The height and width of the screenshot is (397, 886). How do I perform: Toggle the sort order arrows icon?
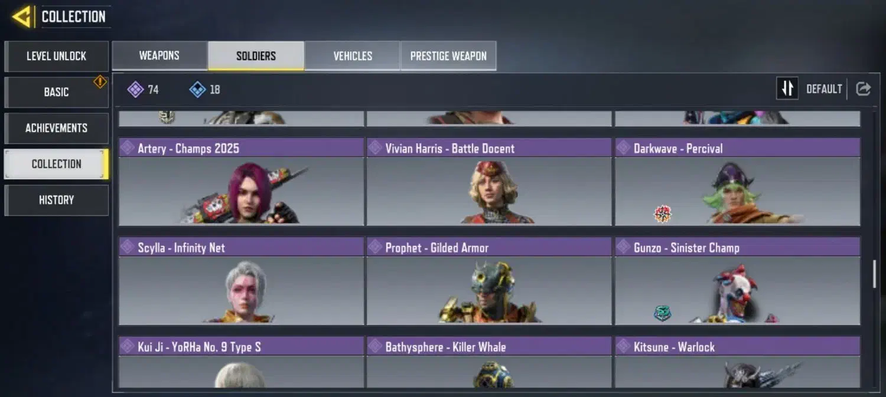tap(787, 89)
